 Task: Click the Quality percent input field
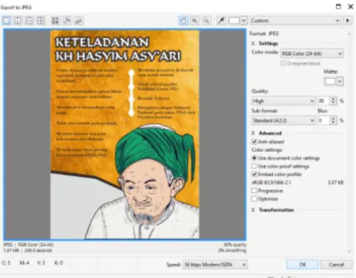pos(324,101)
